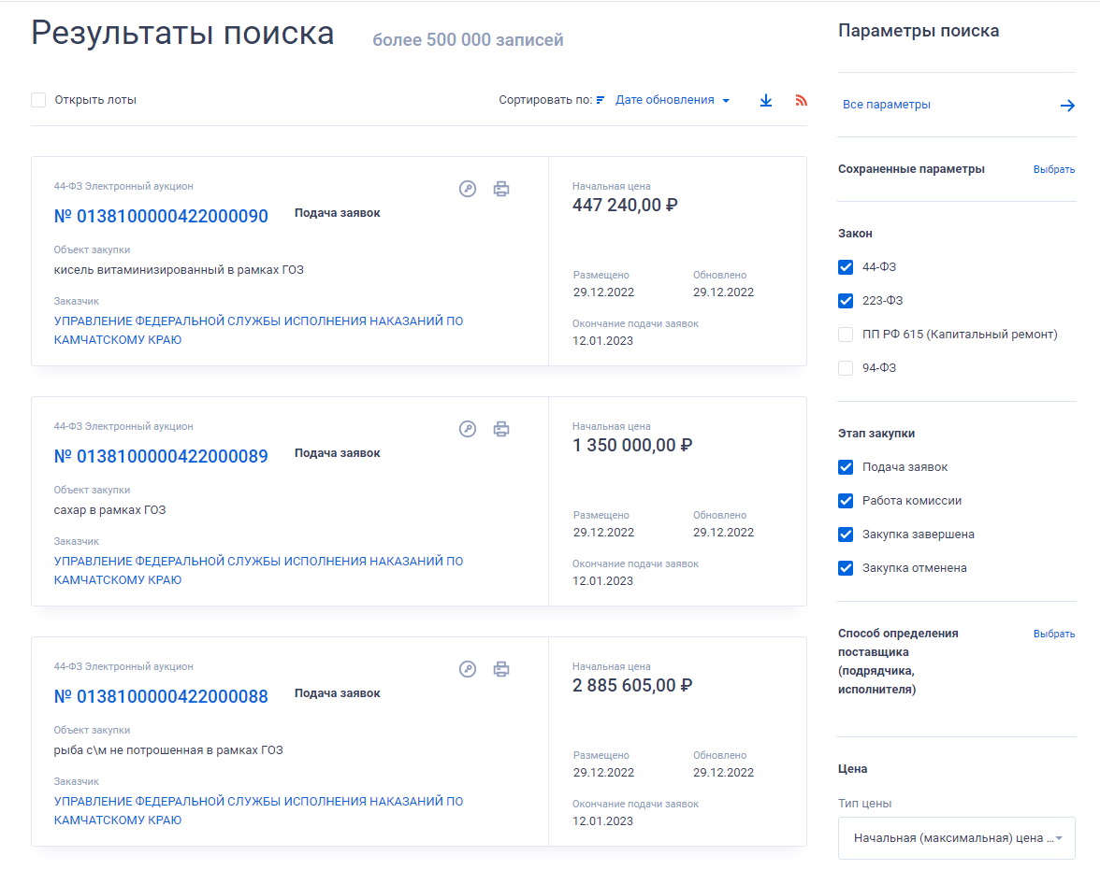The height and width of the screenshot is (870, 1100).
Task: Check ПП РФ 615 (Капитальный ремонт)
Action: (x=846, y=335)
